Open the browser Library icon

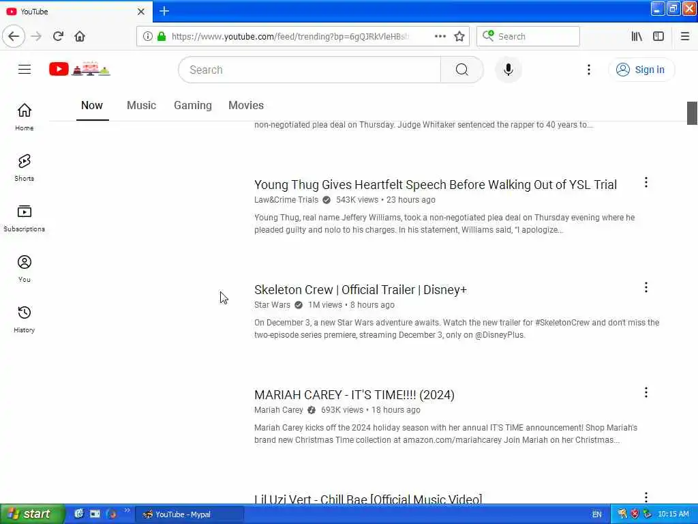point(637,36)
